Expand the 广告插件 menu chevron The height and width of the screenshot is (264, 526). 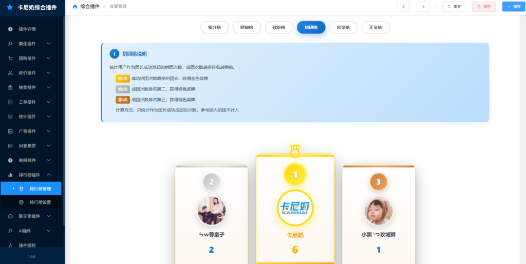point(49,131)
